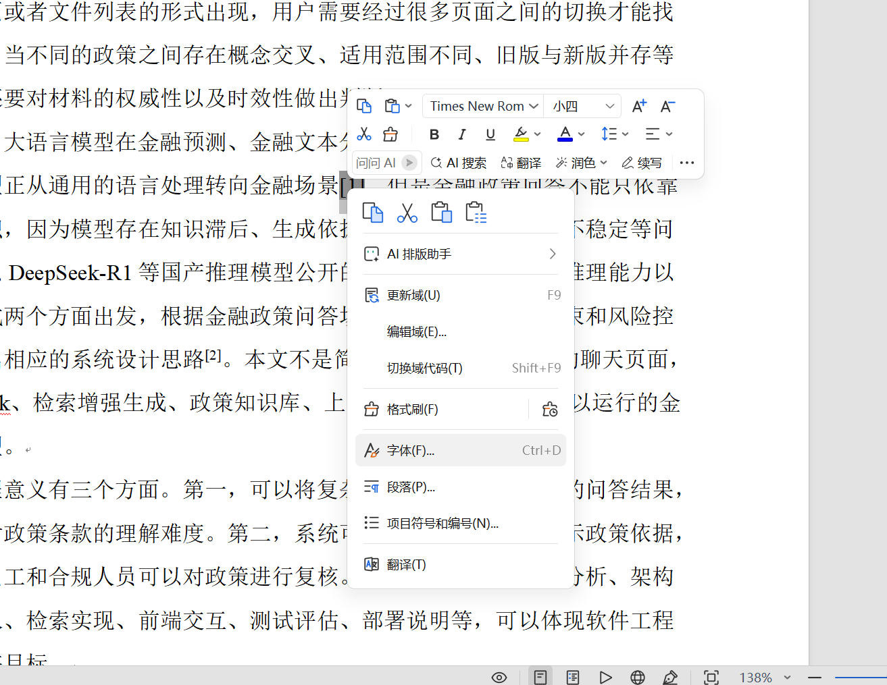Open the highlight color dropdown arrow
This screenshot has width=887, height=685.
tap(537, 134)
